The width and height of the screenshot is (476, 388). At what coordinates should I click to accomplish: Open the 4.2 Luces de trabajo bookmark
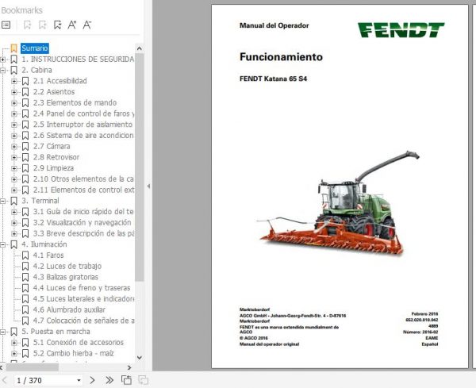(67, 267)
